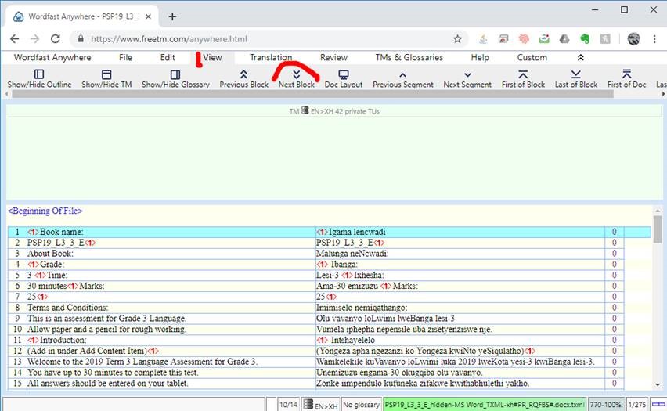The width and height of the screenshot is (667, 411).
Task: Open Chrome's three-dot menu
Action: coord(654,38)
